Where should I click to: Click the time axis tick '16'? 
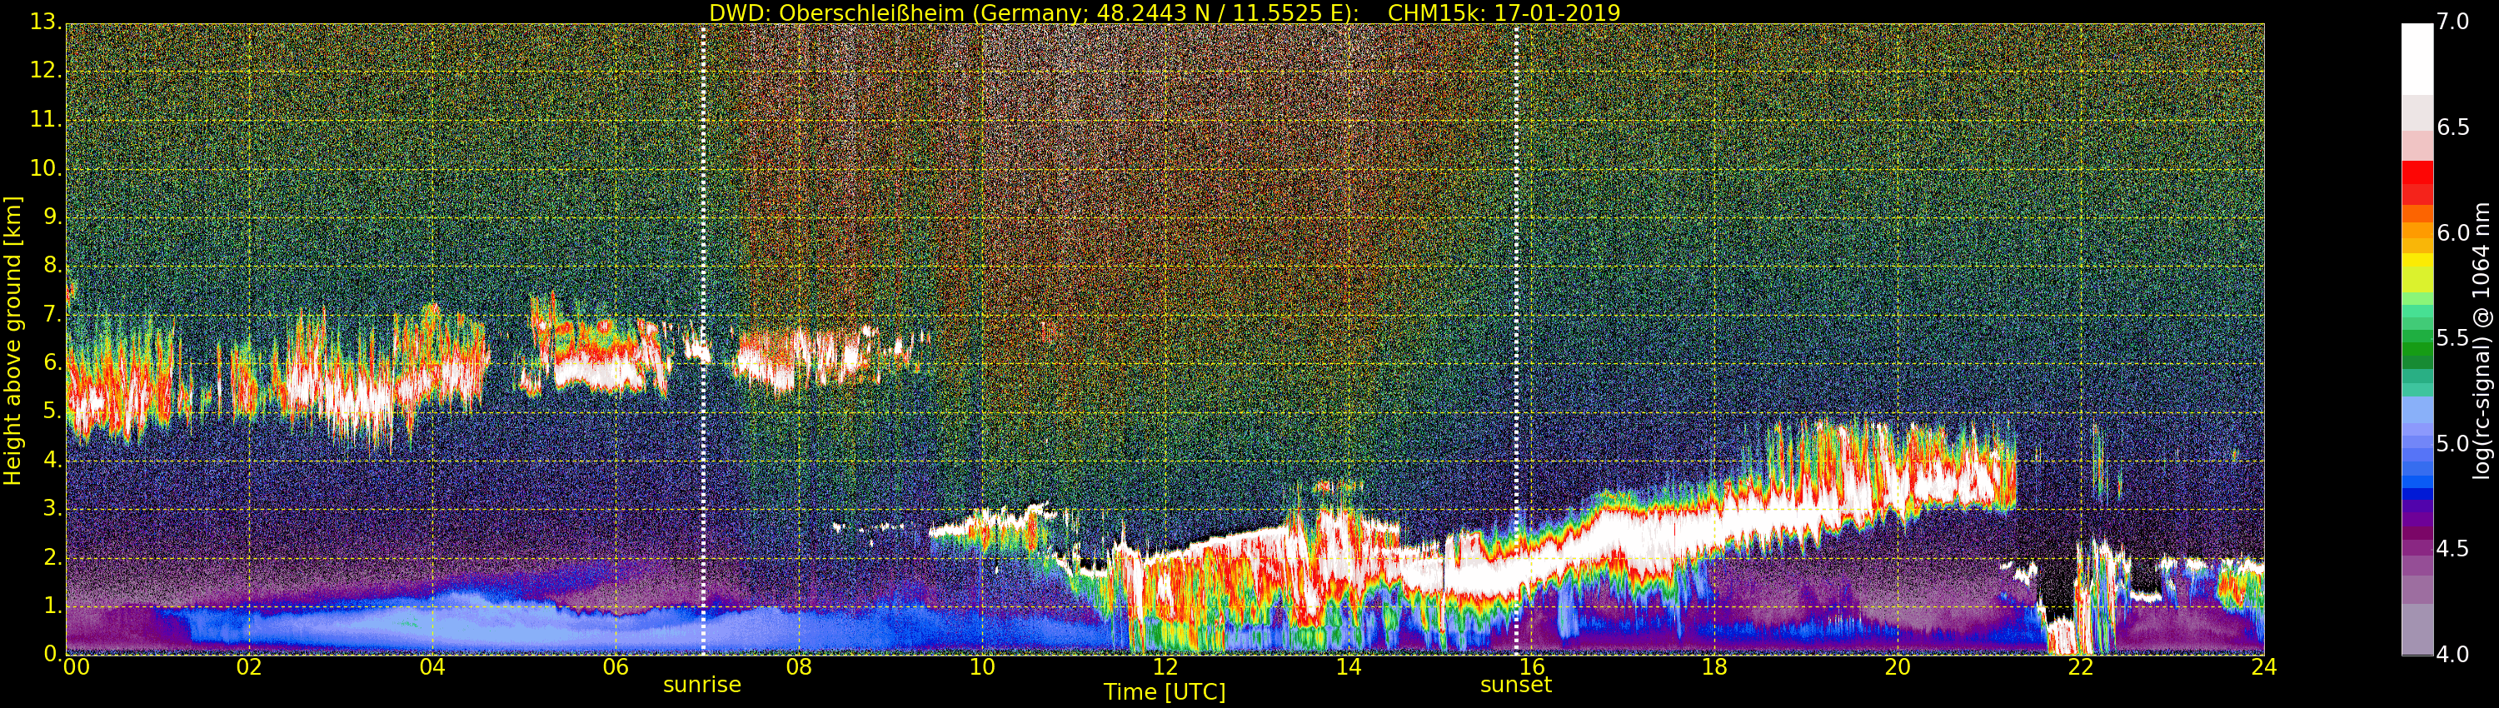pyautogui.click(x=1532, y=667)
